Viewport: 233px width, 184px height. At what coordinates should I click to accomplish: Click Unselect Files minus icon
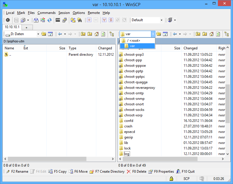click(x=96, y=20)
